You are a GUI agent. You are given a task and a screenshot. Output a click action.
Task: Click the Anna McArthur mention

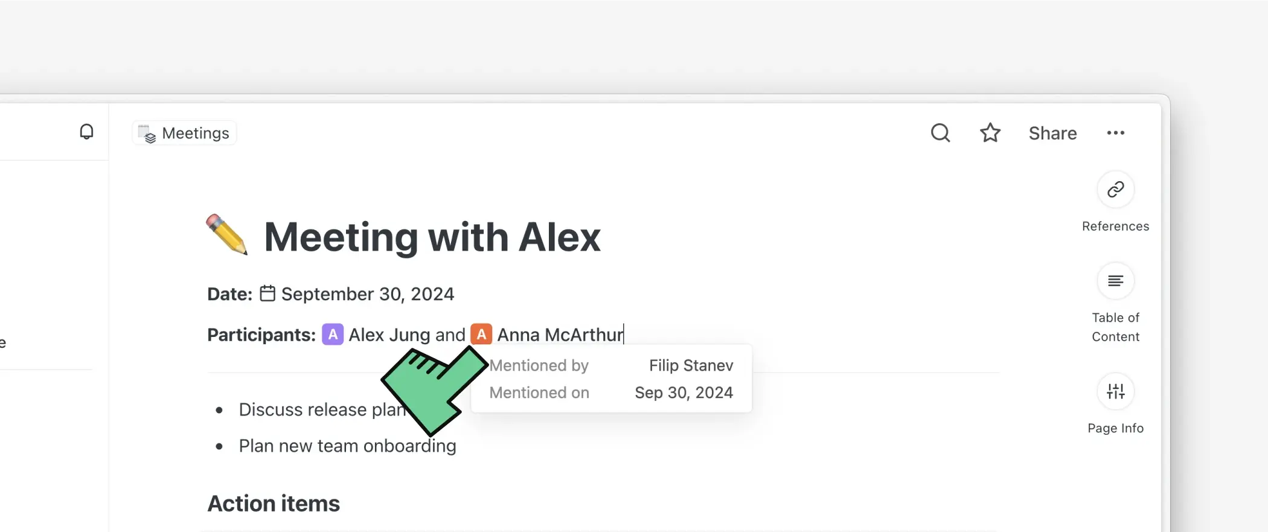click(x=559, y=335)
